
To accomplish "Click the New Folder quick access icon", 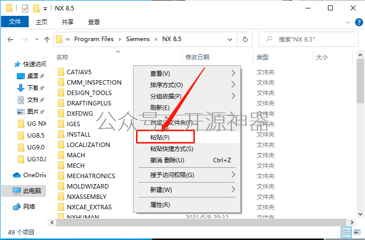I will tap(36, 8).
